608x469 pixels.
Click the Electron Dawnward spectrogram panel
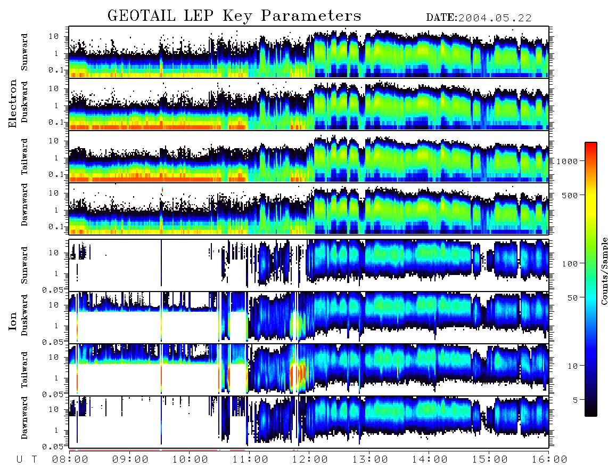[309, 208]
